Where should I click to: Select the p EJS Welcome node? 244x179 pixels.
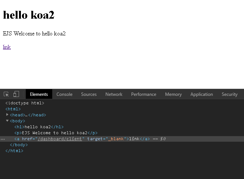pyautogui.click(x=56, y=133)
